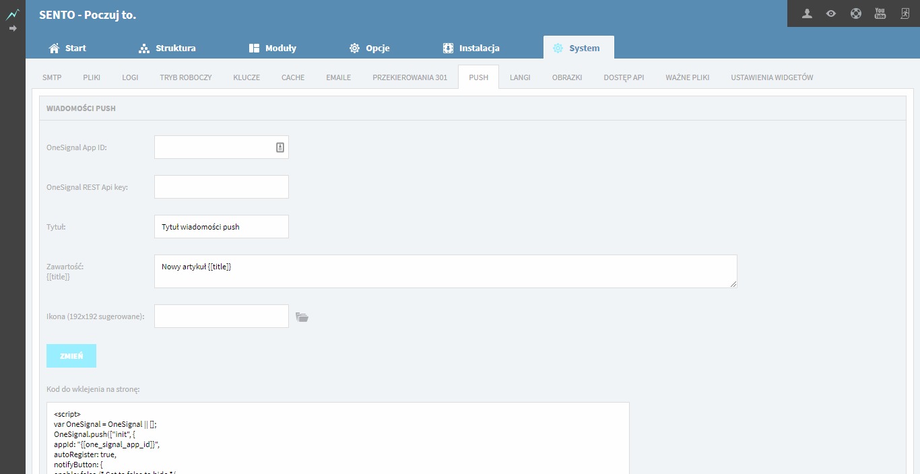
Task: Click the gear icon beside Opcje
Action: (x=354, y=48)
